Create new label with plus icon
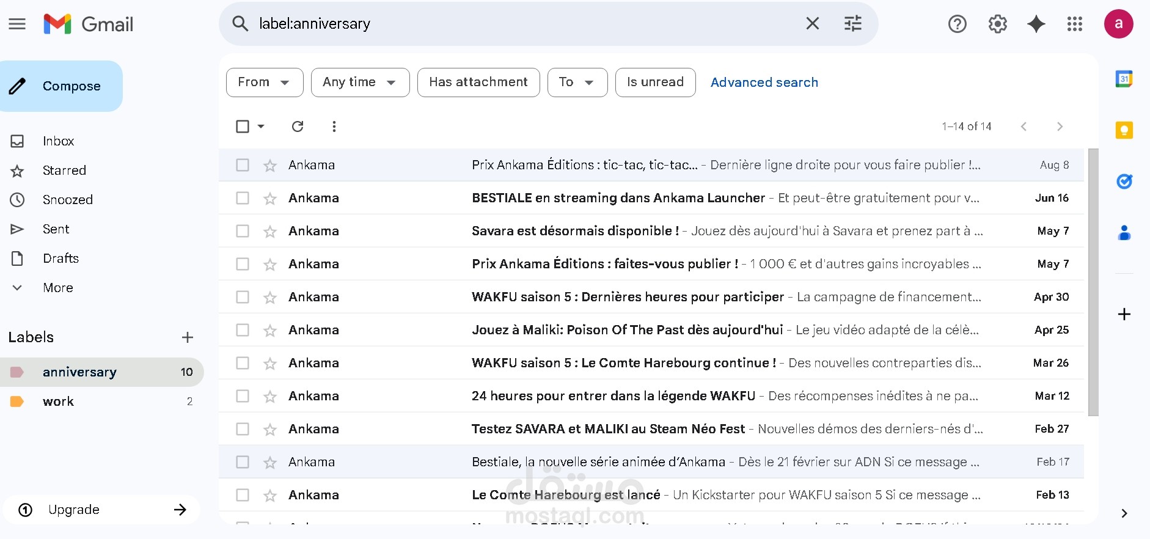Screen dimensions: 1150x539 pos(188,337)
